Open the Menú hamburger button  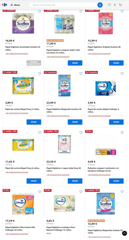15,5
